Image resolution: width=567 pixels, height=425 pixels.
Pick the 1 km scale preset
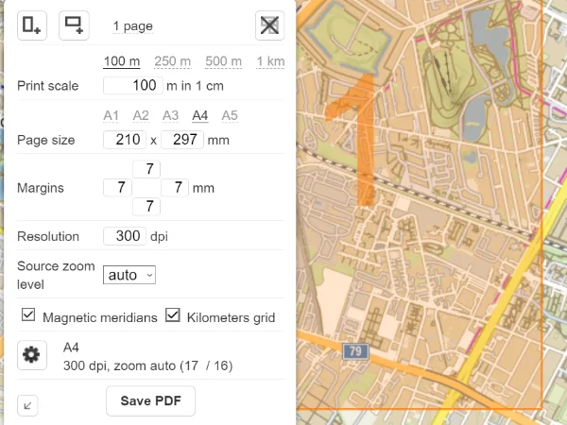pyautogui.click(x=270, y=61)
